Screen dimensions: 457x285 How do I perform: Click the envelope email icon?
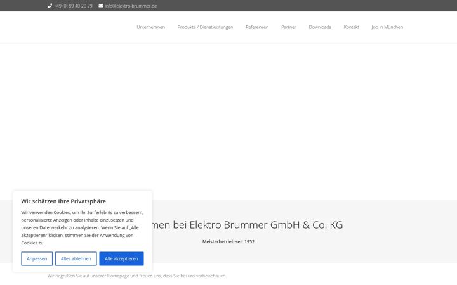click(101, 6)
